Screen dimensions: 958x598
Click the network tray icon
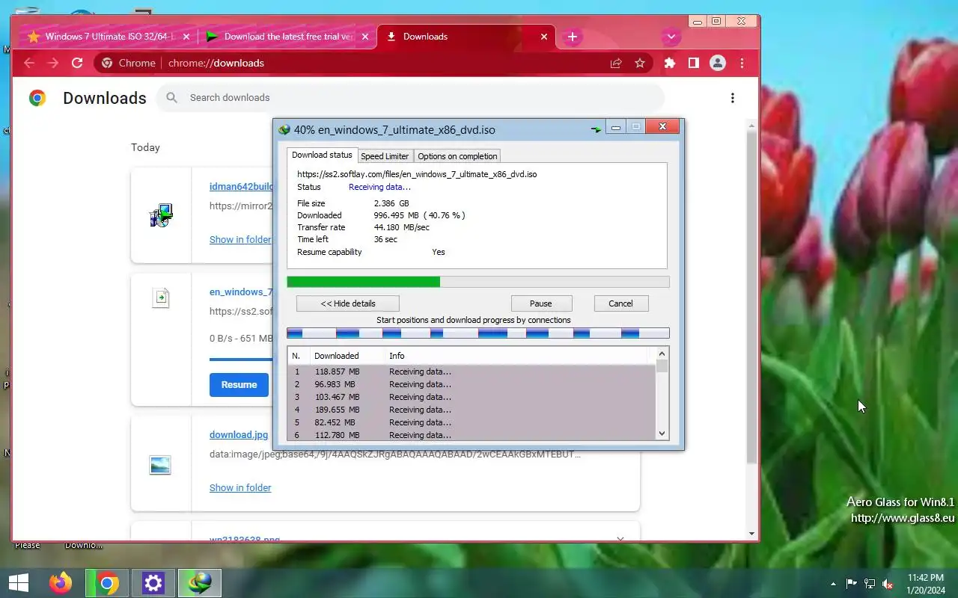(870, 584)
